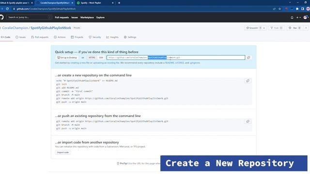310x174 pixels.
Task: Fork the repository
Action: click(276, 28)
